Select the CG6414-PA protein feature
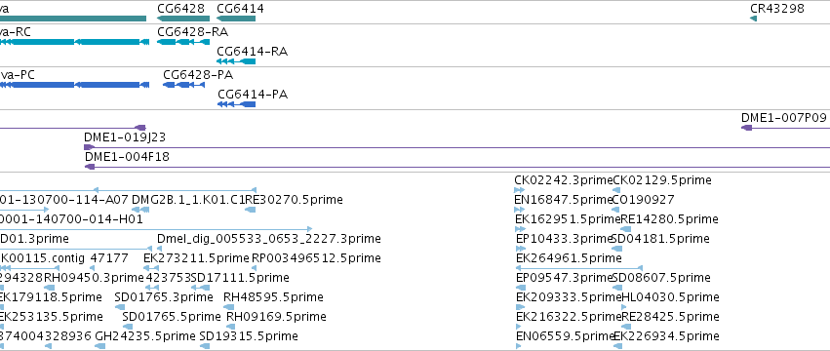The image size is (830, 351). (237, 104)
